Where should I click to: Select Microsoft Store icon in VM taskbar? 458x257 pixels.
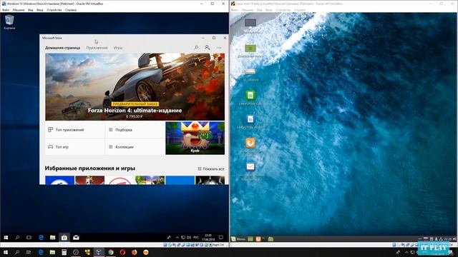(x=64, y=238)
